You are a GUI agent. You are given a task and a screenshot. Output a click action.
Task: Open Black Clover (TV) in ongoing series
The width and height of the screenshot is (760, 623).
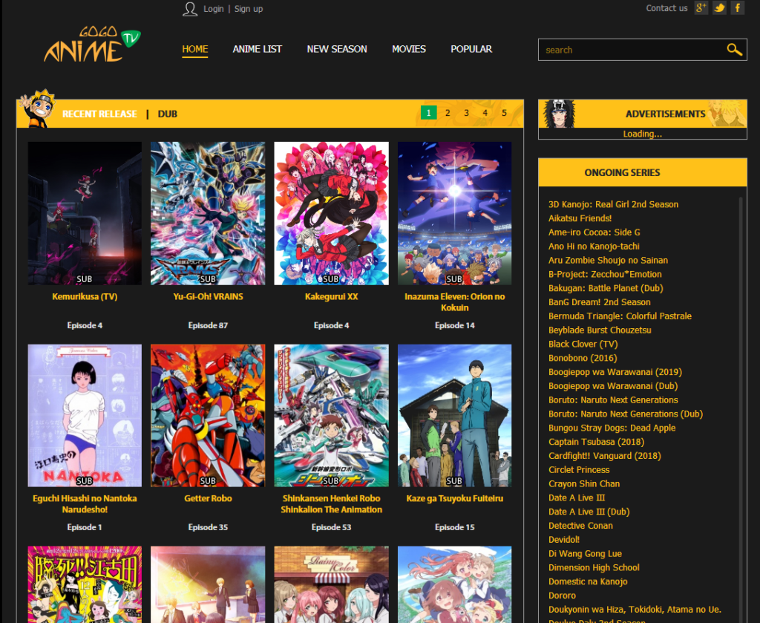coord(583,345)
